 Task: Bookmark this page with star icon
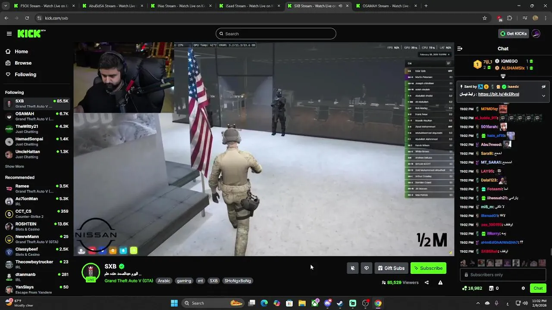point(485,18)
